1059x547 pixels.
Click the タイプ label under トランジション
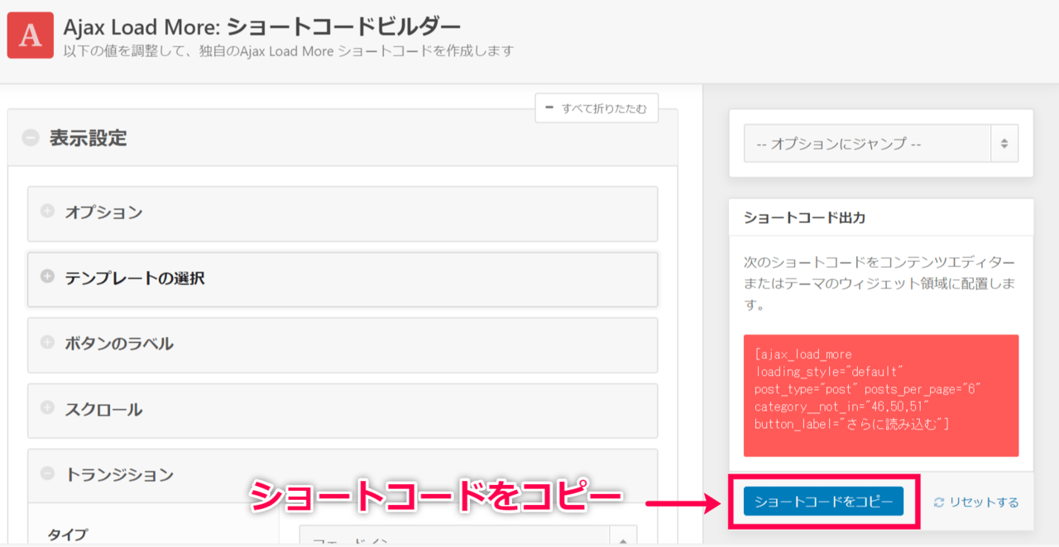(68, 535)
